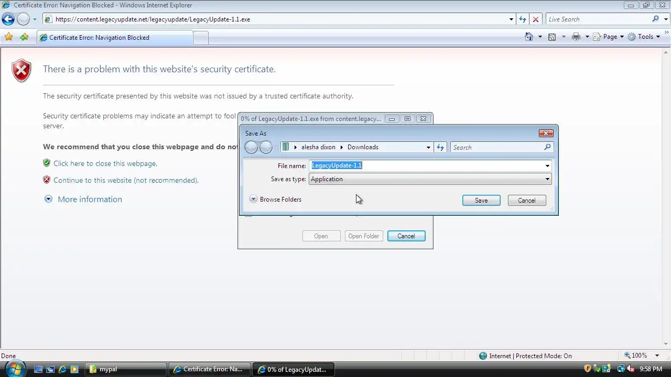Screen dimensions: 671x377
Task: Click Cancel in the Save As dialog
Action: (527, 201)
